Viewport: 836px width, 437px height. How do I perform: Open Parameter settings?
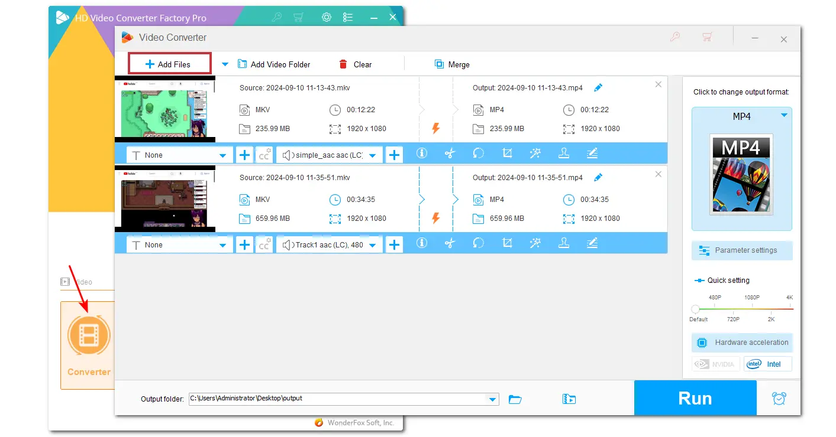pyautogui.click(x=742, y=250)
